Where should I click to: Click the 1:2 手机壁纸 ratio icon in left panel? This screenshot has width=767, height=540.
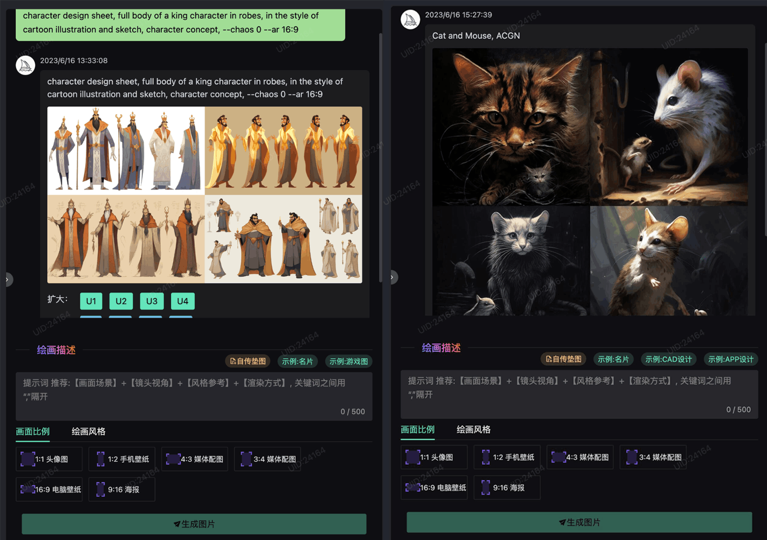[100, 459]
